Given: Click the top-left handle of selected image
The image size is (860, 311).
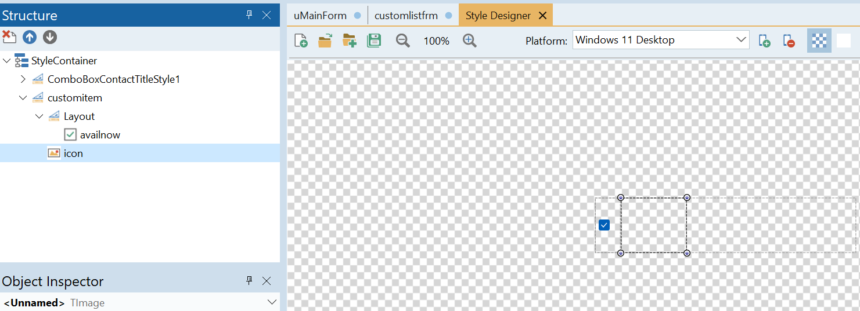Looking at the screenshot, I should click(621, 197).
